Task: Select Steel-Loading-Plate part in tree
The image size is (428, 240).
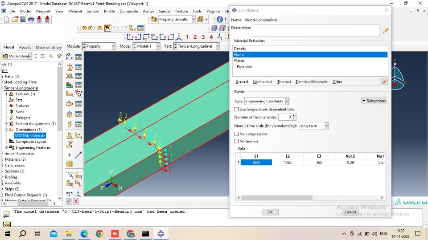Action: click(20, 82)
